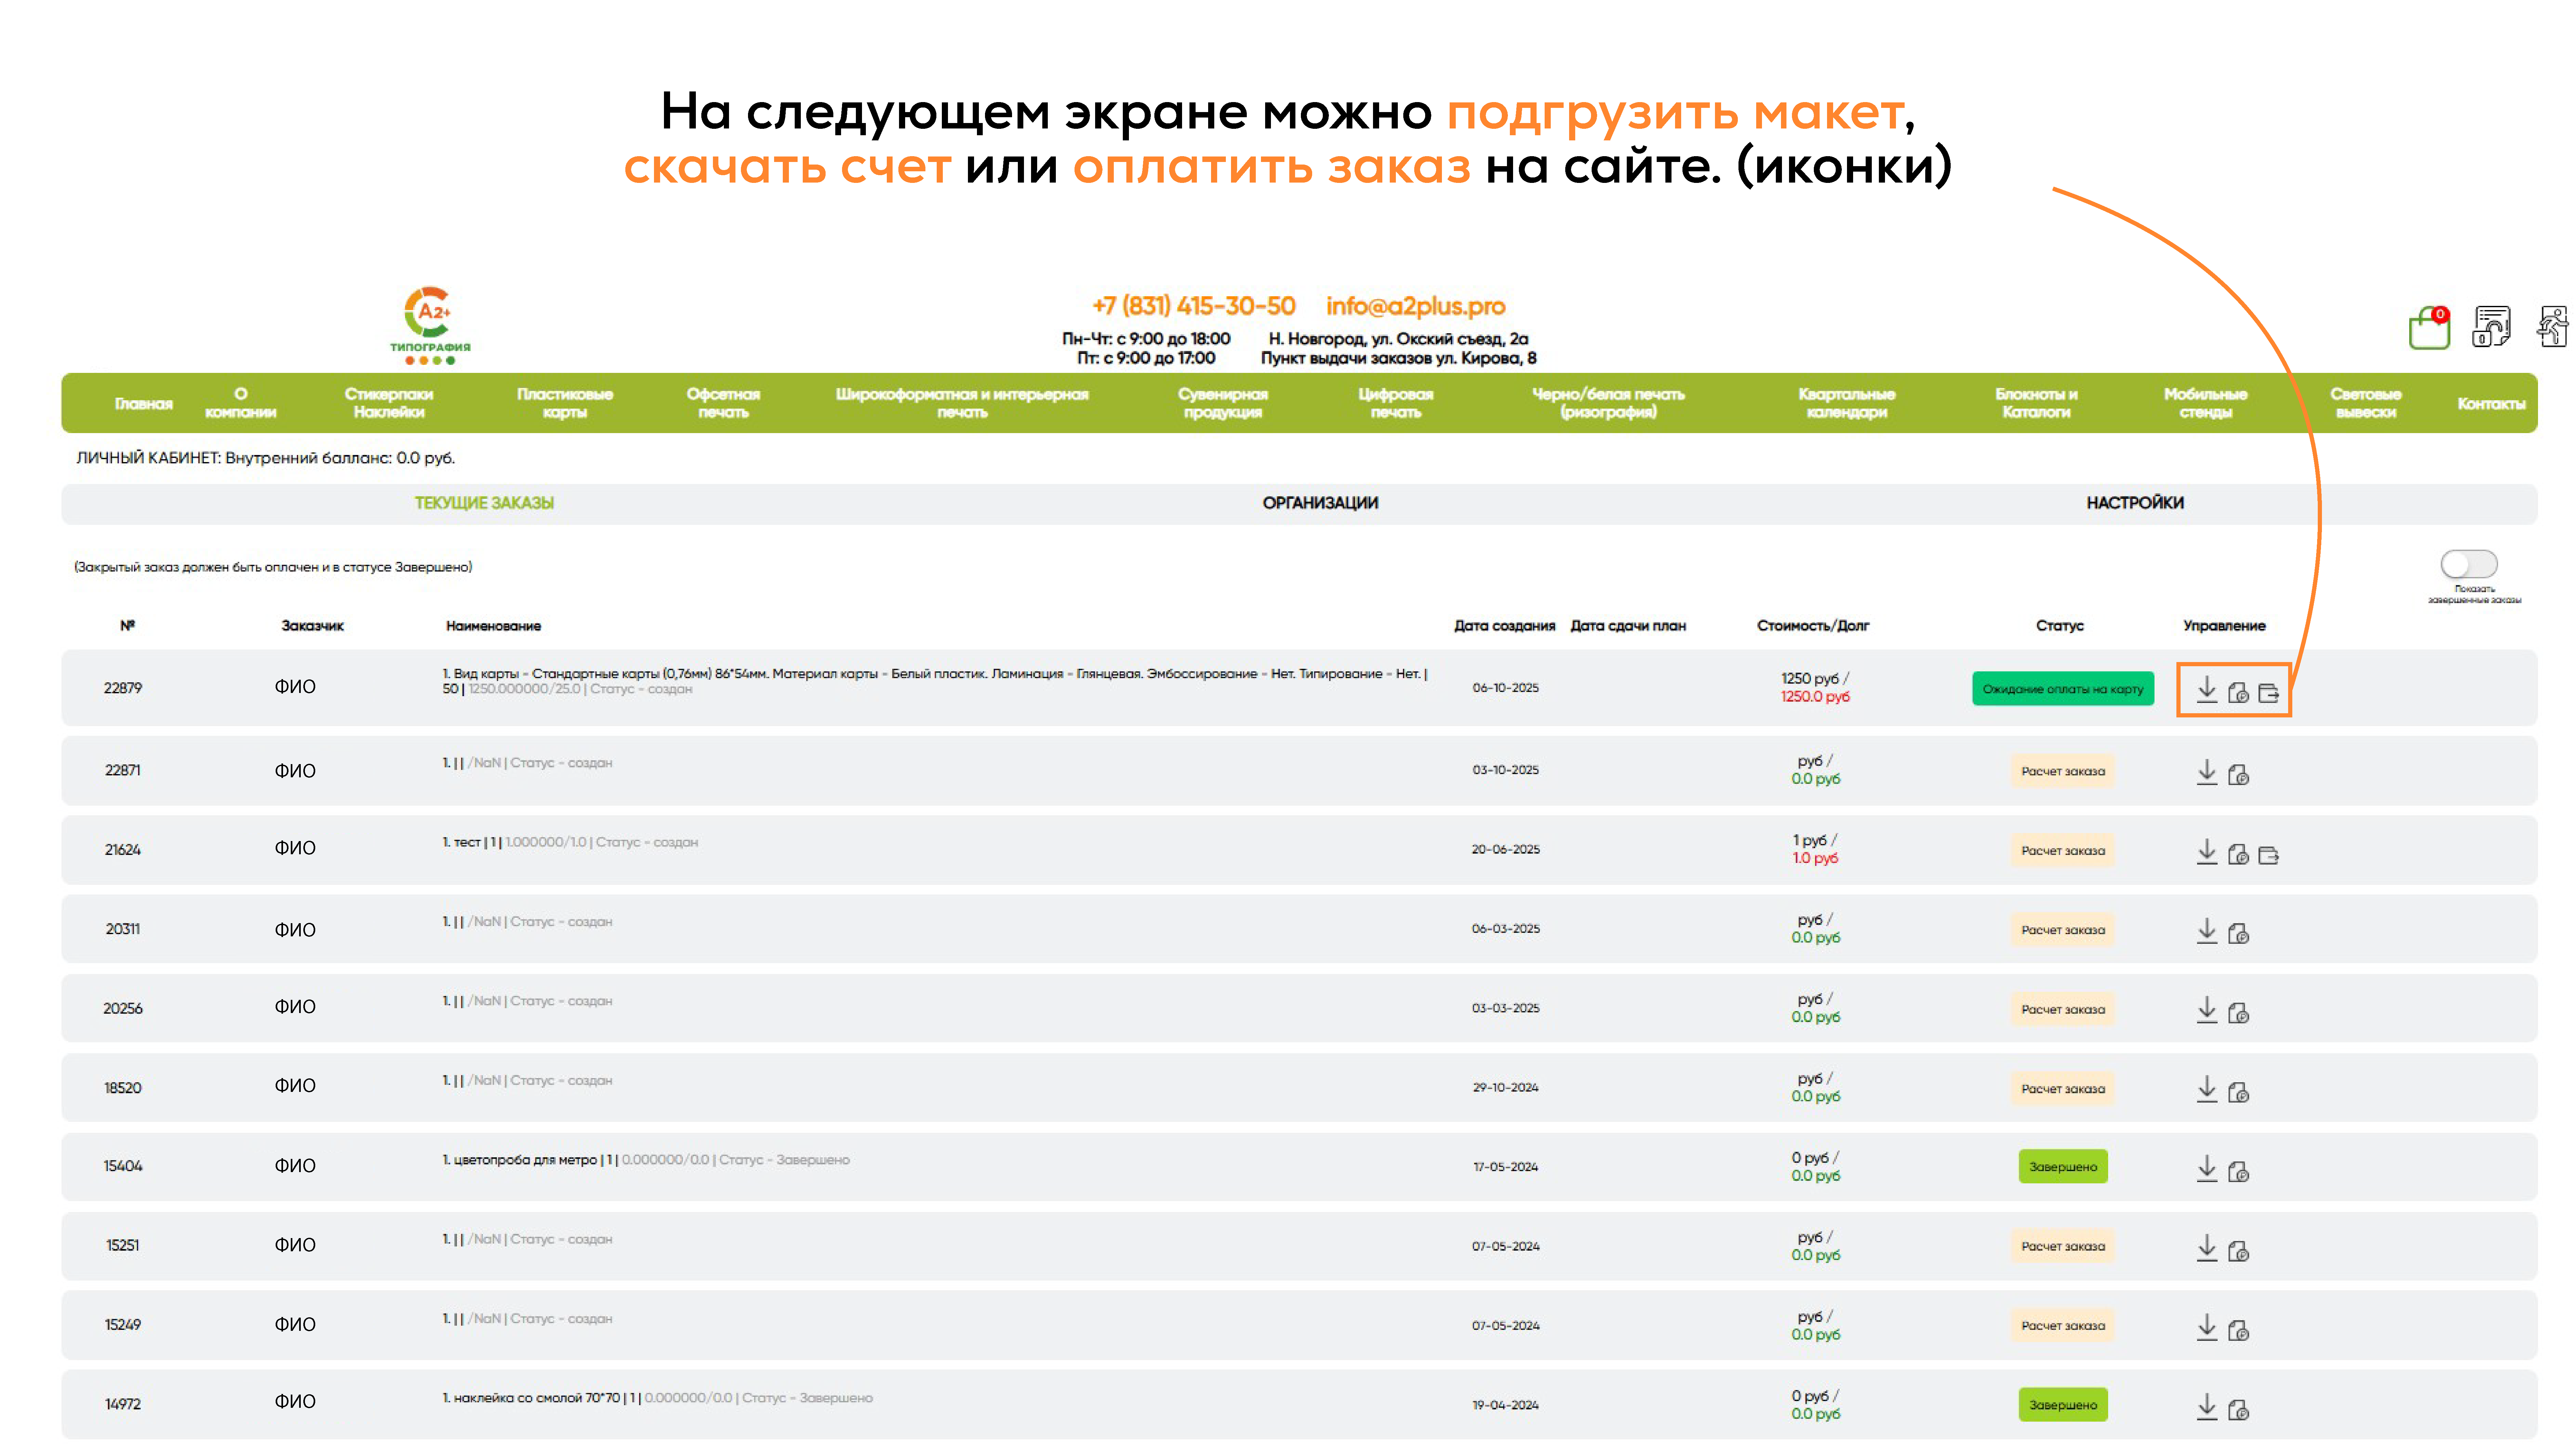Open the shopping cart icon
The width and height of the screenshot is (2576, 1449).
point(2428,328)
